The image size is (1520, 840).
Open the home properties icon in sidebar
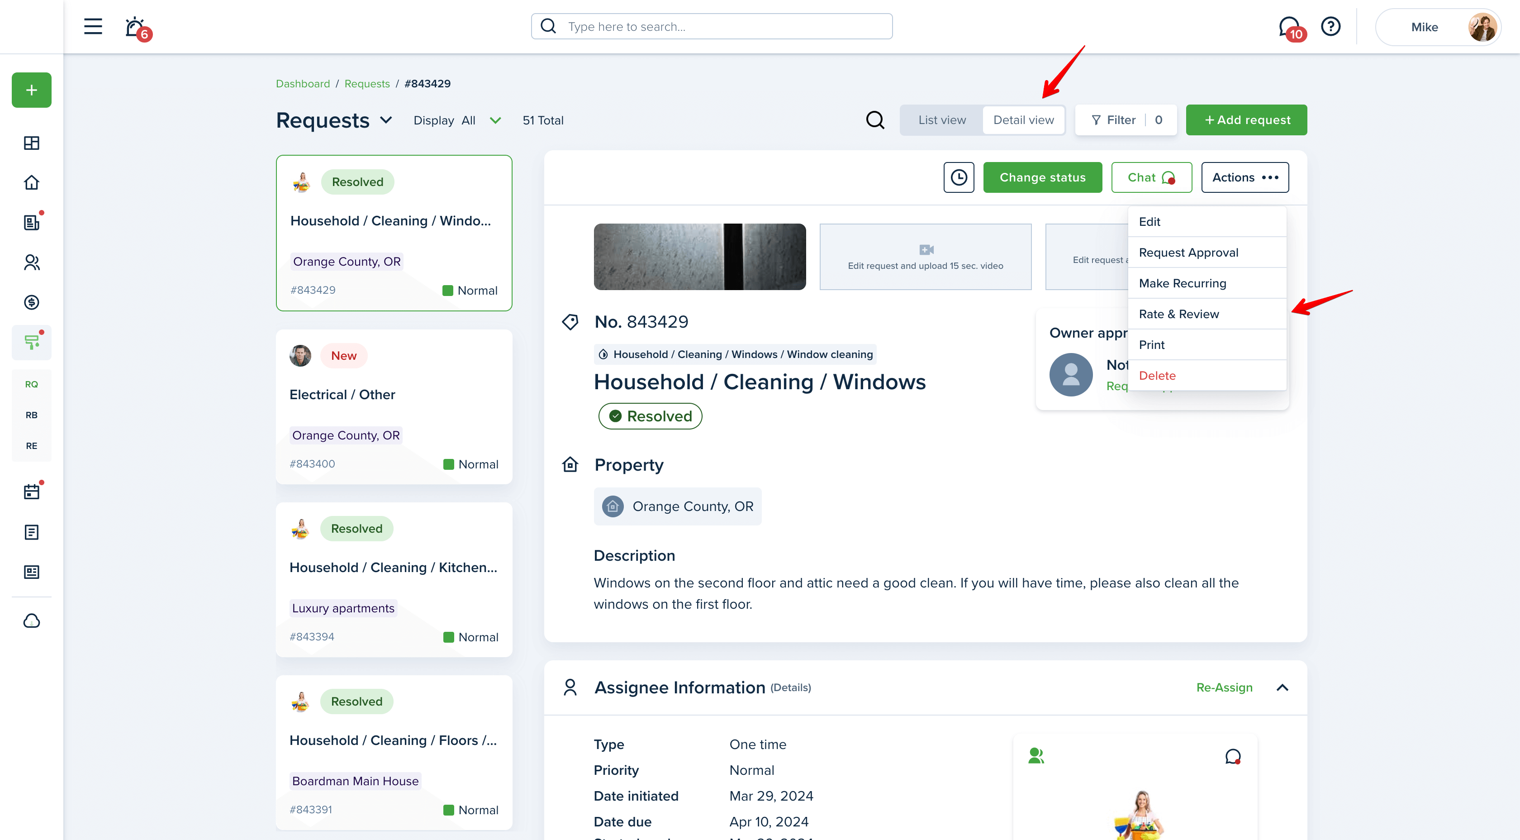click(x=32, y=182)
